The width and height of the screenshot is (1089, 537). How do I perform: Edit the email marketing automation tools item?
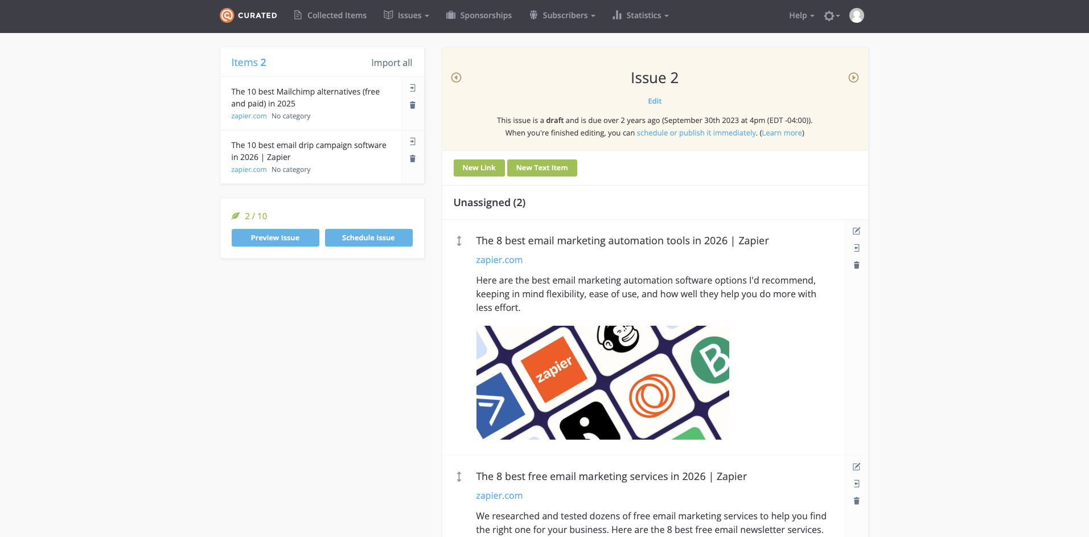856,231
